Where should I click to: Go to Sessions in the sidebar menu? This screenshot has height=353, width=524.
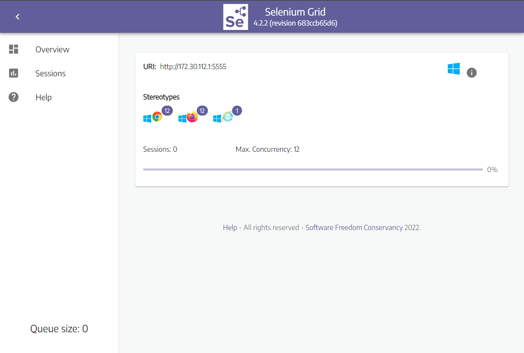point(50,73)
